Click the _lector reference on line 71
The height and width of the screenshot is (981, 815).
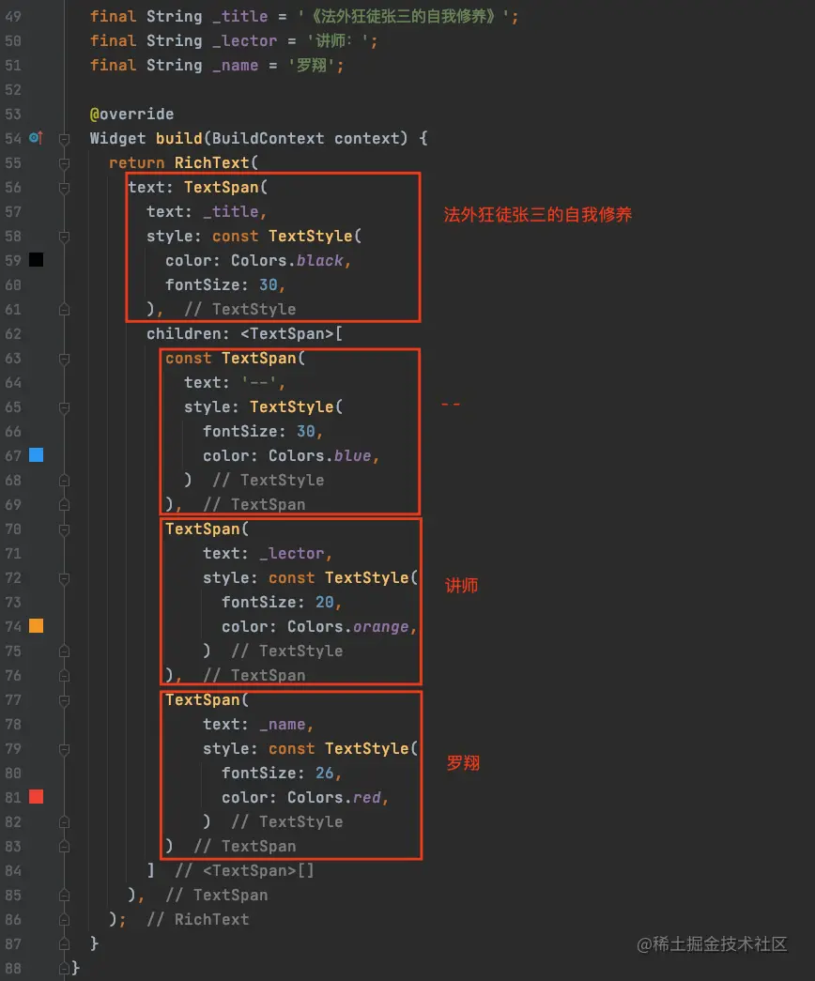tap(291, 553)
